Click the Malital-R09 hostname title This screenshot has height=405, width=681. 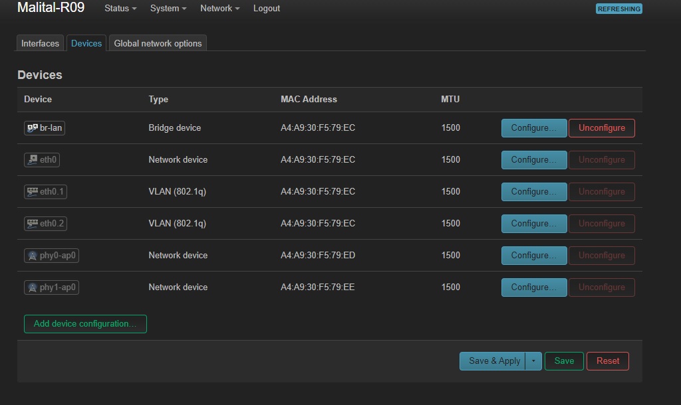tap(51, 7)
